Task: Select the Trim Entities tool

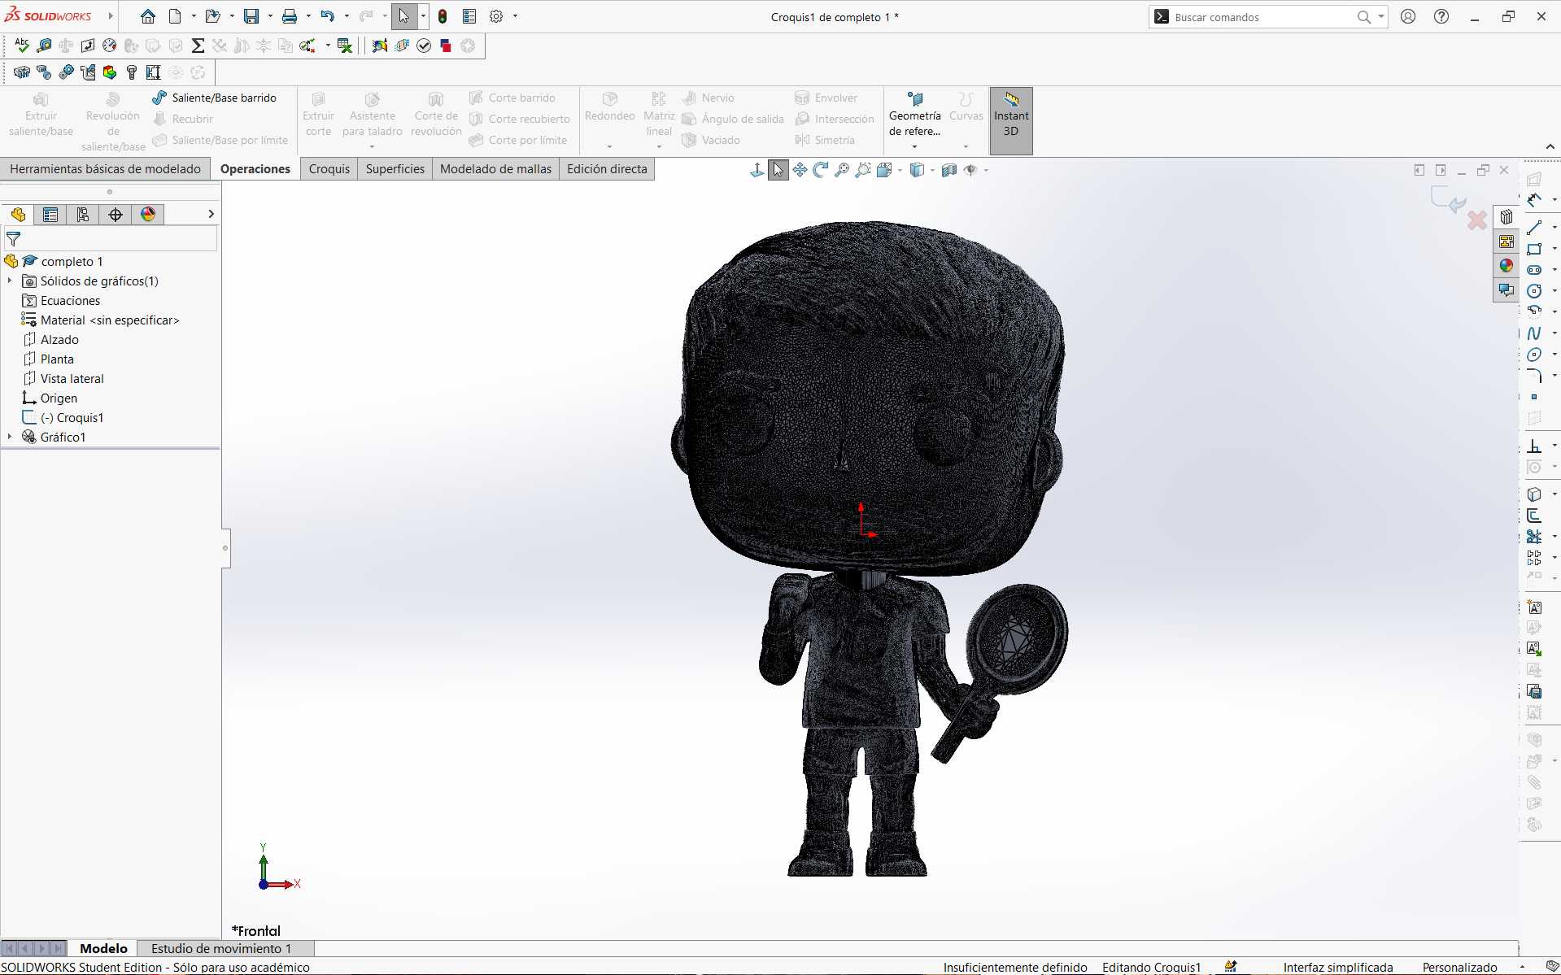Action: 1534,536
